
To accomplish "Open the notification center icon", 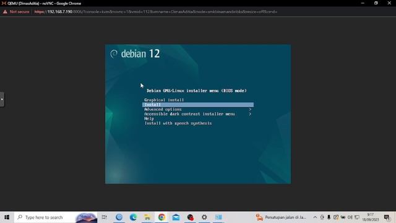I will pyautogui.click(x=387, y=217).
